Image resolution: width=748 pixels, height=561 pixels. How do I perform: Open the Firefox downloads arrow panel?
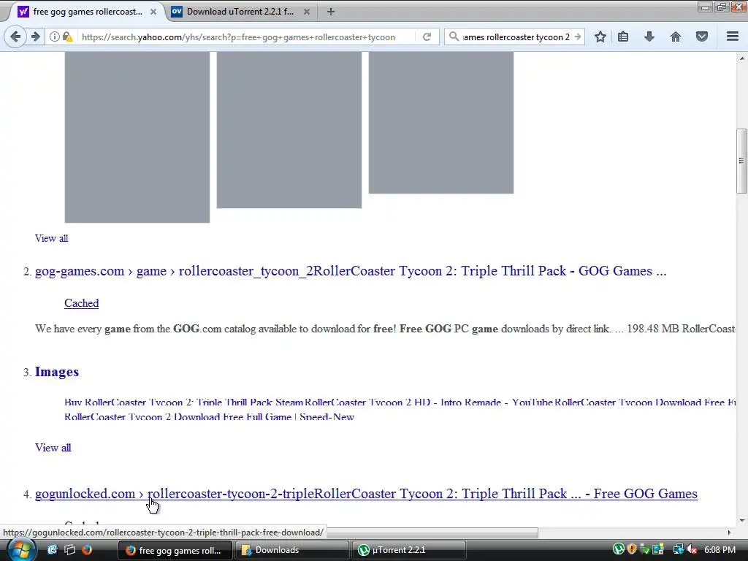pos(649,37)
